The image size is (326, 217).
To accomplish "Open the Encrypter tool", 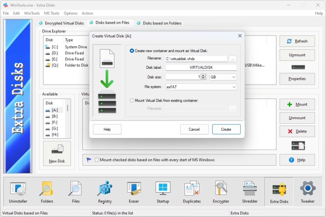I will click(x=221, y=192).
